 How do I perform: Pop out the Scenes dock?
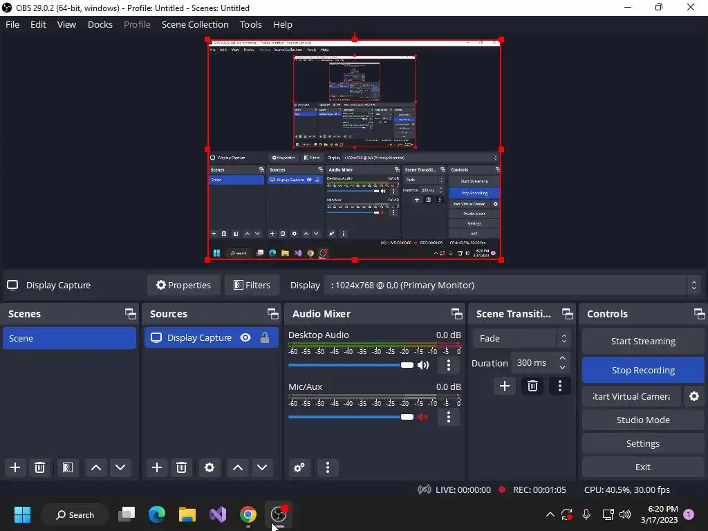click(130, 314)
